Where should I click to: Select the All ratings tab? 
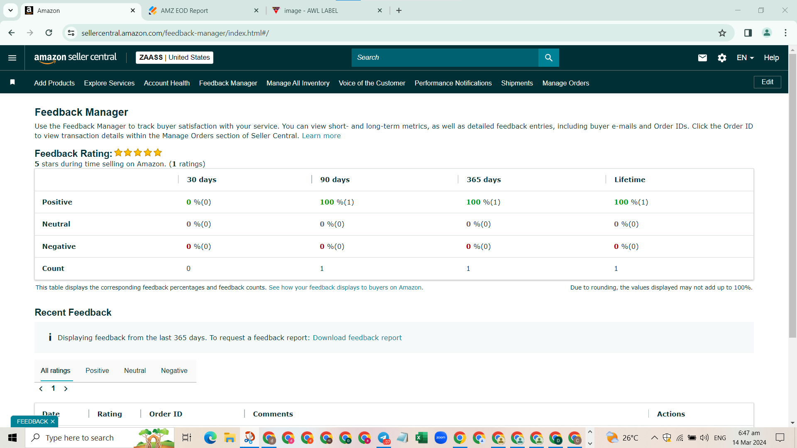[x=55, y=370]
